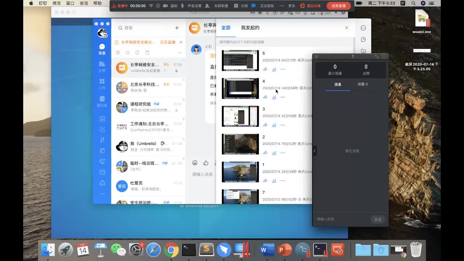Open the 我（Umbrella）conversation
The height and width of the screenshot is (261, 464).
[149, 146]
